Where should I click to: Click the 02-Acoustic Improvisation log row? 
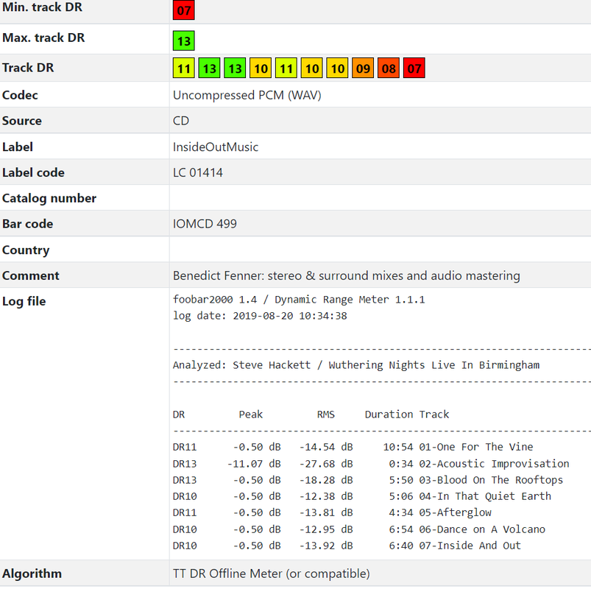pos(371,463)
